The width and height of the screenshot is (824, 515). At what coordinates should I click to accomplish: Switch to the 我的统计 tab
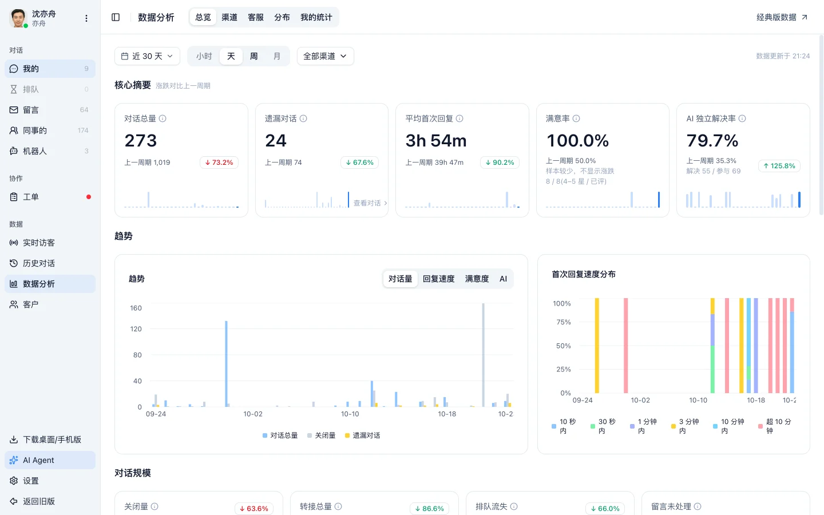pos(316,17)
